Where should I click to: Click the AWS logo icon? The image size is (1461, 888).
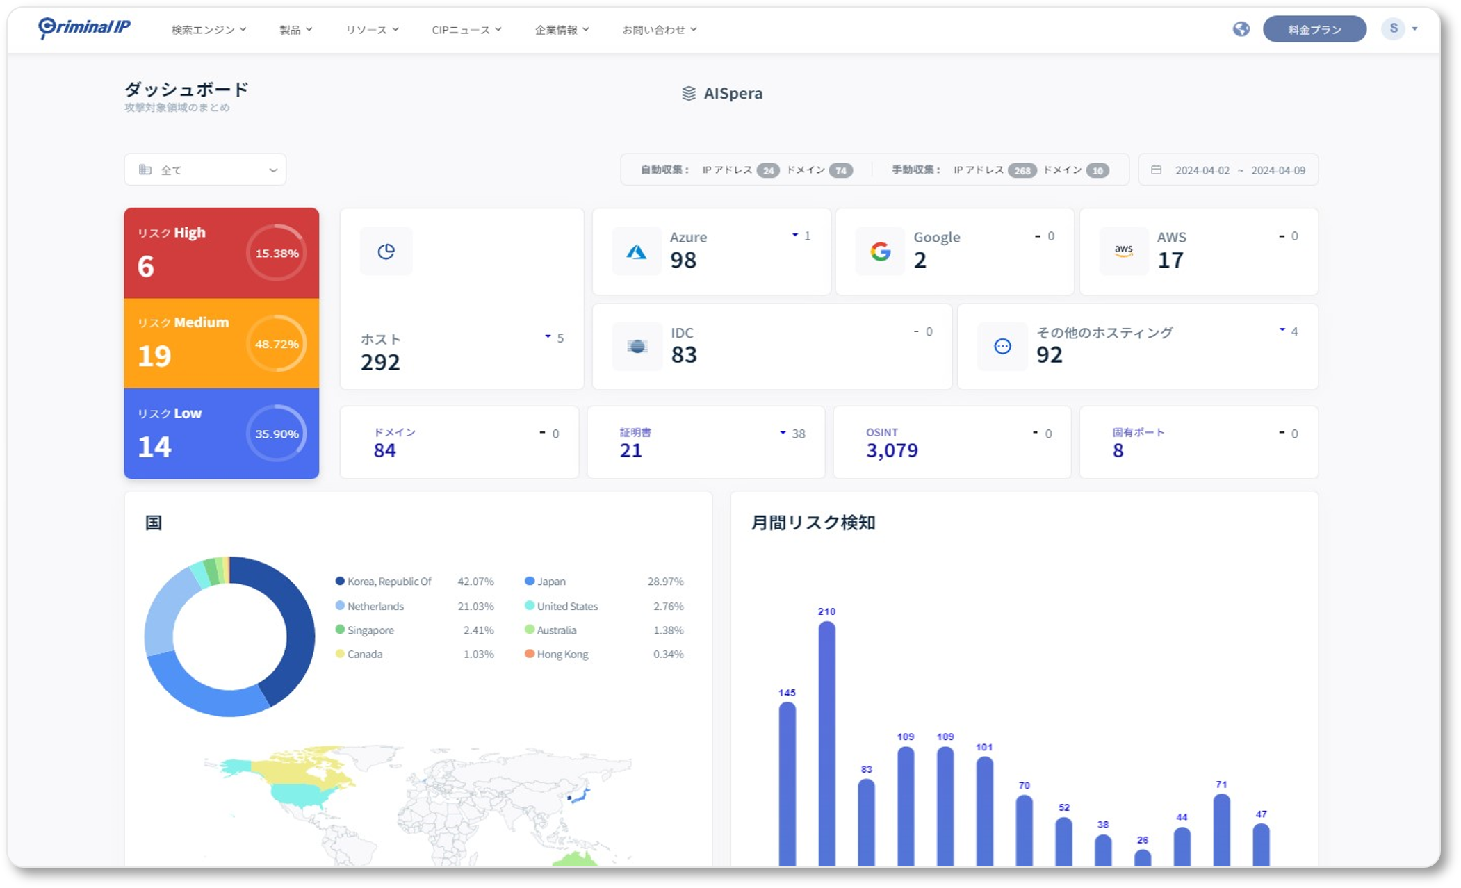click(1124, 252)
